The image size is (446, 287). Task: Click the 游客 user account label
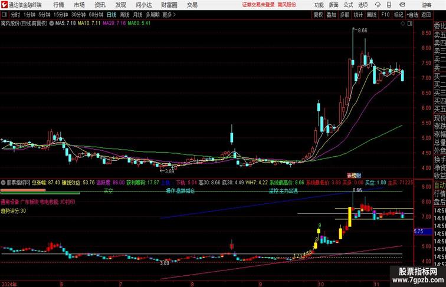click(427, 5)
